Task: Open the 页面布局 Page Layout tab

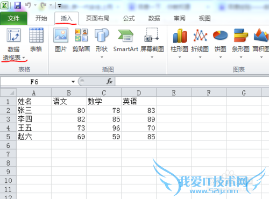Action: pyautogui.click(x=97, y=18)
